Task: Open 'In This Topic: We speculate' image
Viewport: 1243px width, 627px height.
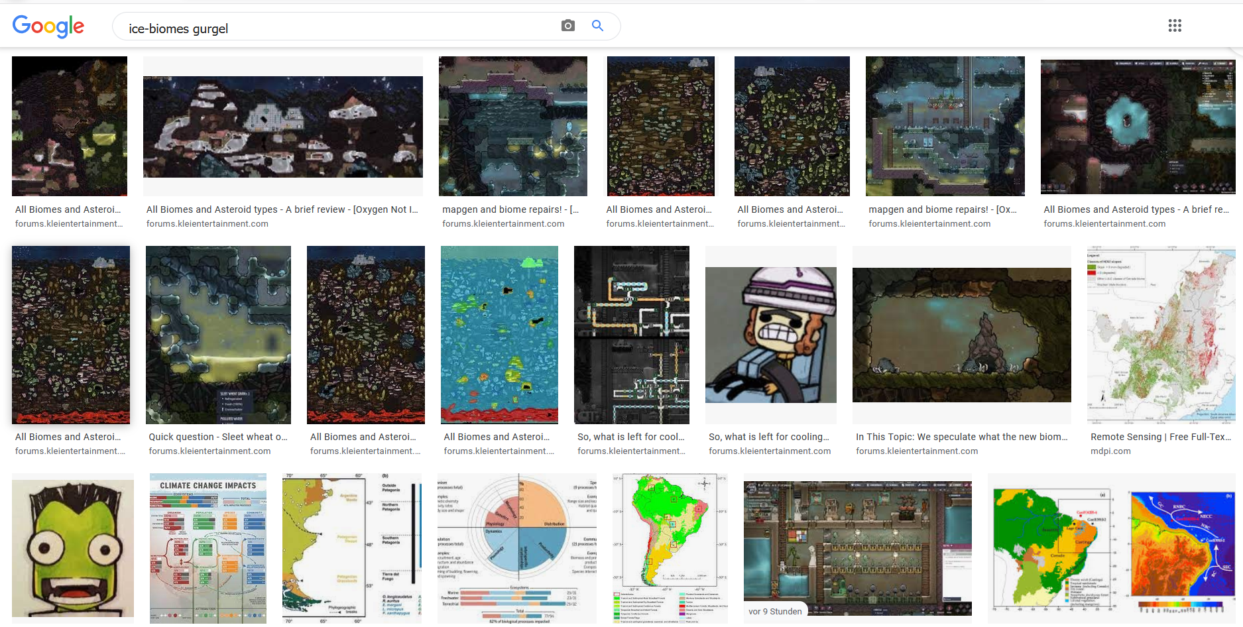Action: (x=962, y=335)
